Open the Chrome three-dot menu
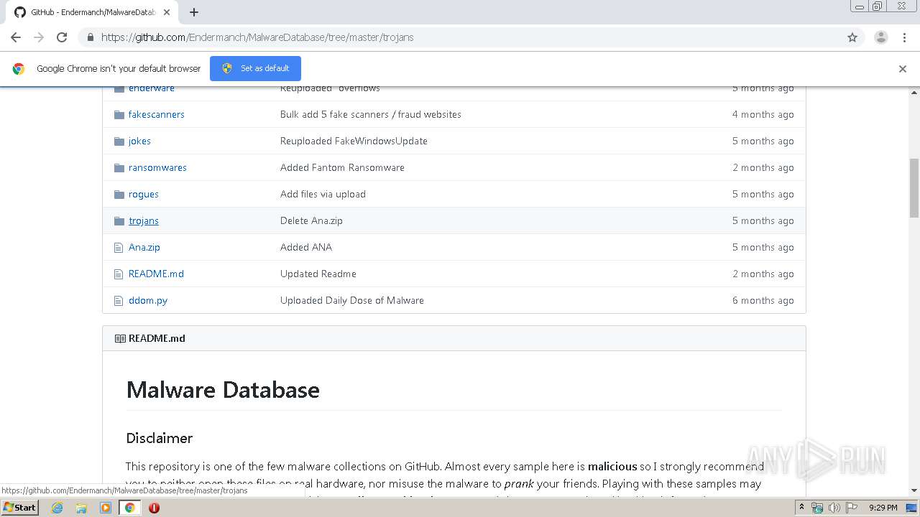The image size is (920, 517). (904, 37)
